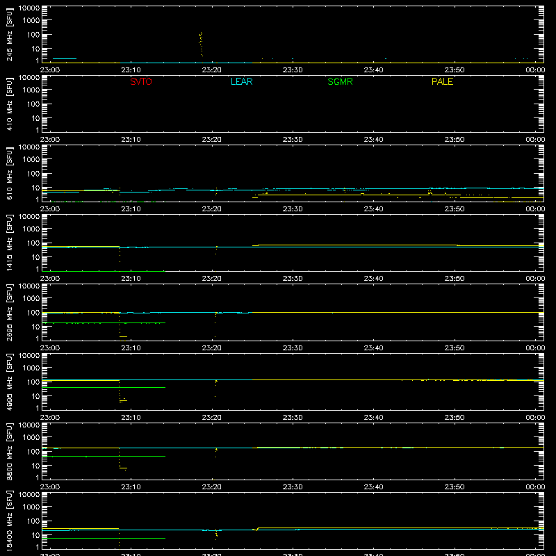Select the 2695 MHz [SFU] axis title
This screenshot has width=556, height=556.
(x=9, y=313)
